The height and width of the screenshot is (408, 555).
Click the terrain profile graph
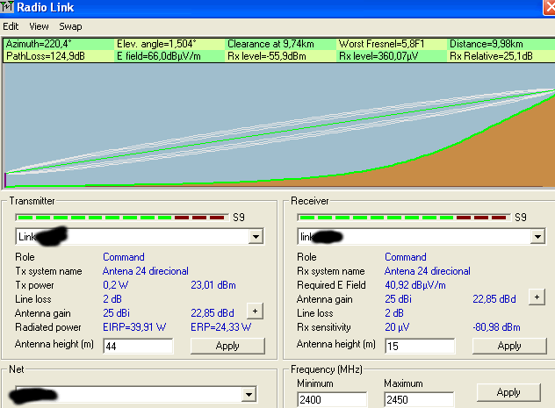coord(279,125)
